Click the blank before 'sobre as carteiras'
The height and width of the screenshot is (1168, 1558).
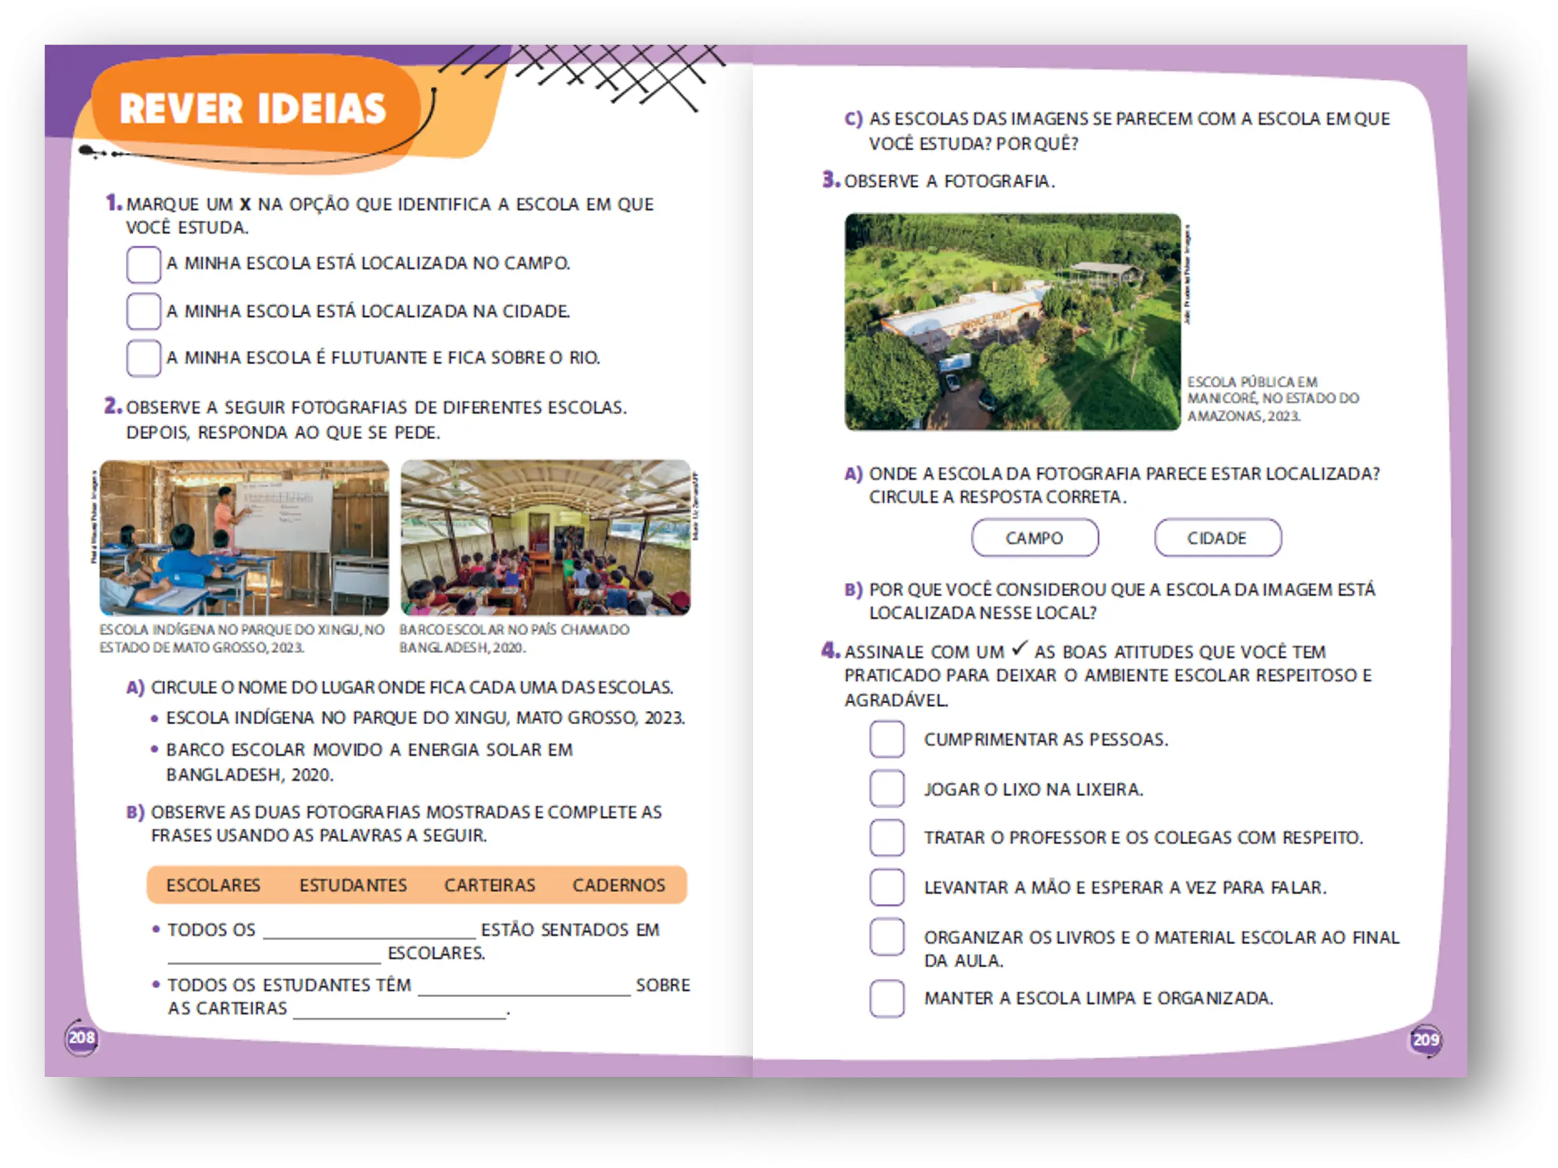(523, 985)
